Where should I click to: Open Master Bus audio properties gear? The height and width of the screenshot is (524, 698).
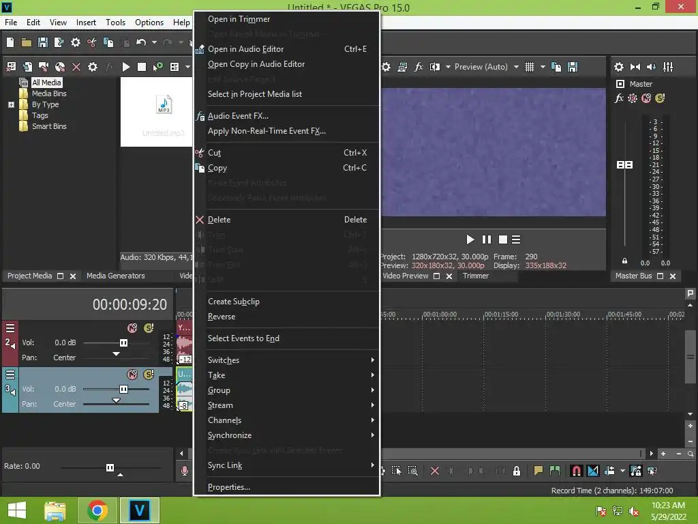coord(619,67)
